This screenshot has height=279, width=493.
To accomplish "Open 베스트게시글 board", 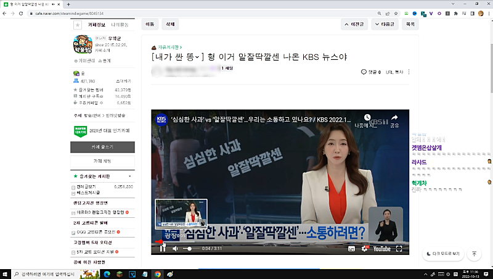I will click(88, 193).
